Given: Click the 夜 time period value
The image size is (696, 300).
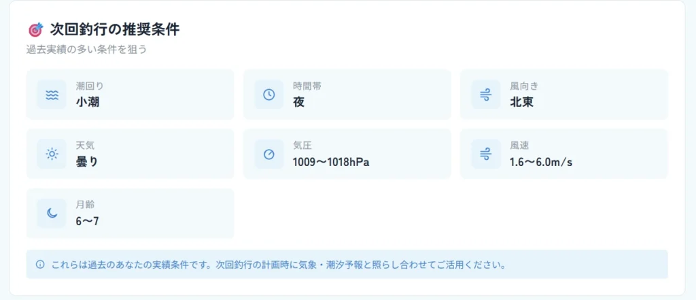Looking at the screenshot, I should [x=298, y=102].
